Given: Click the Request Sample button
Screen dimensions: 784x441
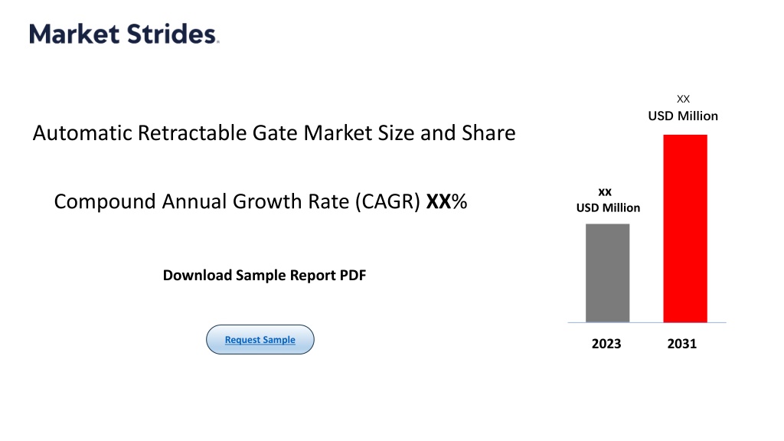Looking at the screenshot, I should tap(260, 339).
